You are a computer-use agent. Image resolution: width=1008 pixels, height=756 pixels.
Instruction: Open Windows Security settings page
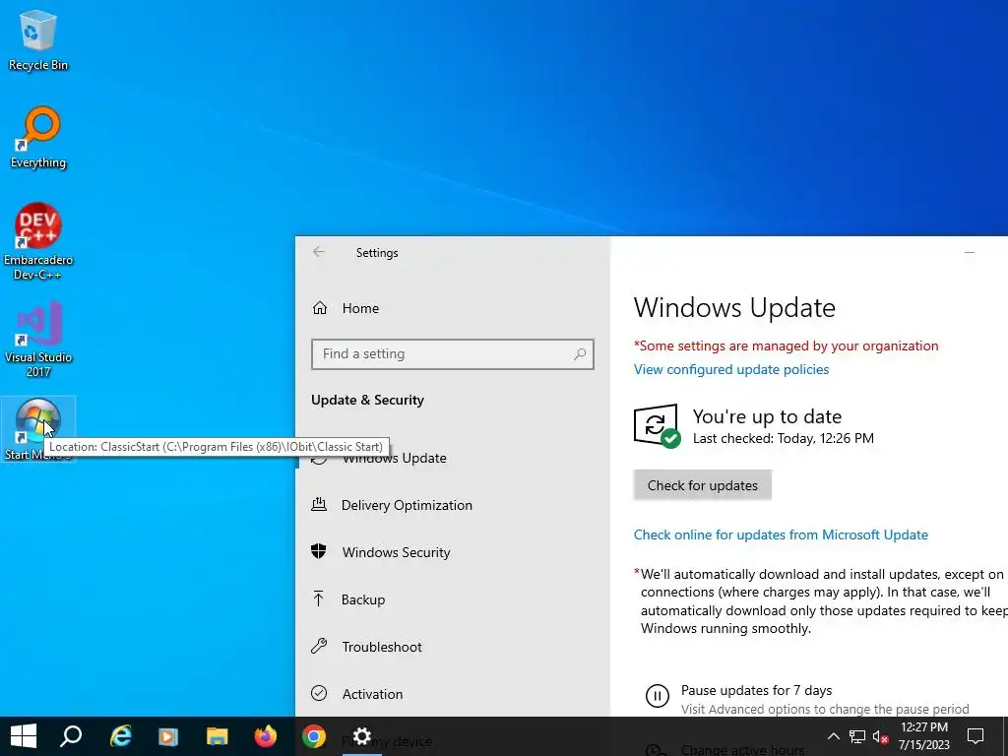[x=452, y=551]
